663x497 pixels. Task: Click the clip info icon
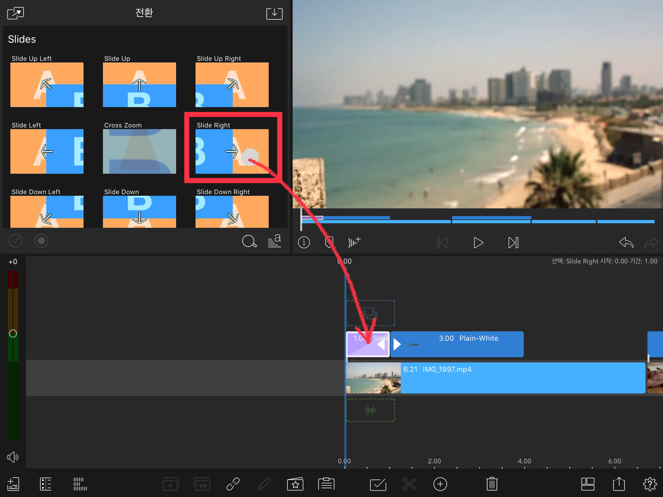pyautogui.click(x=304, y=242)
